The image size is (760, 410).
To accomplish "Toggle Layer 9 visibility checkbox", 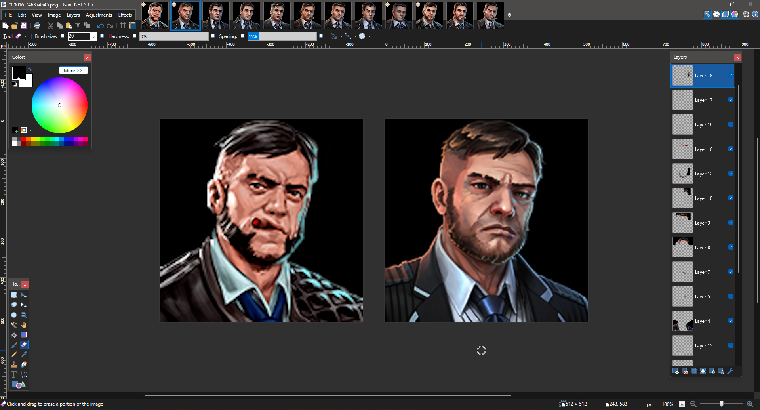I will click(x=731, y=223).
